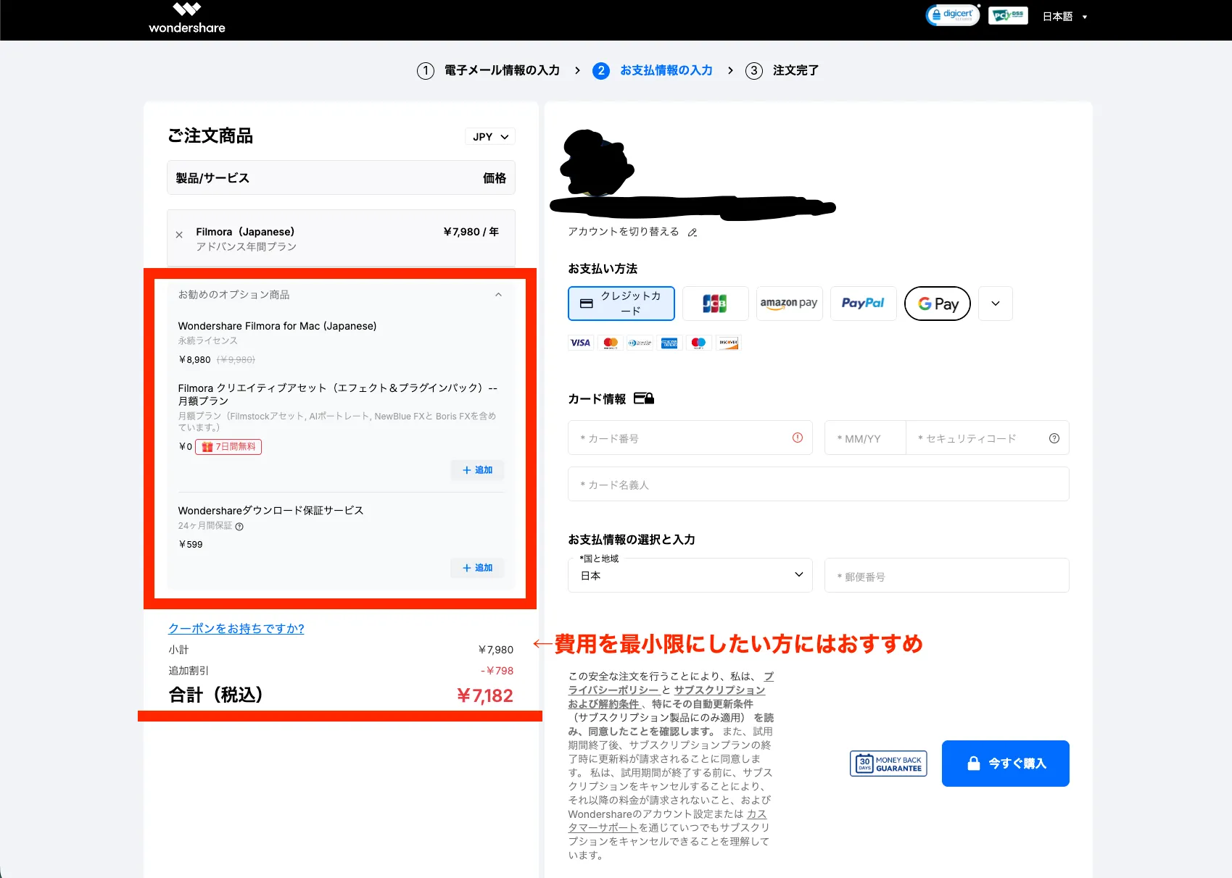Click the PCI DSS badge

[1008, 15]
